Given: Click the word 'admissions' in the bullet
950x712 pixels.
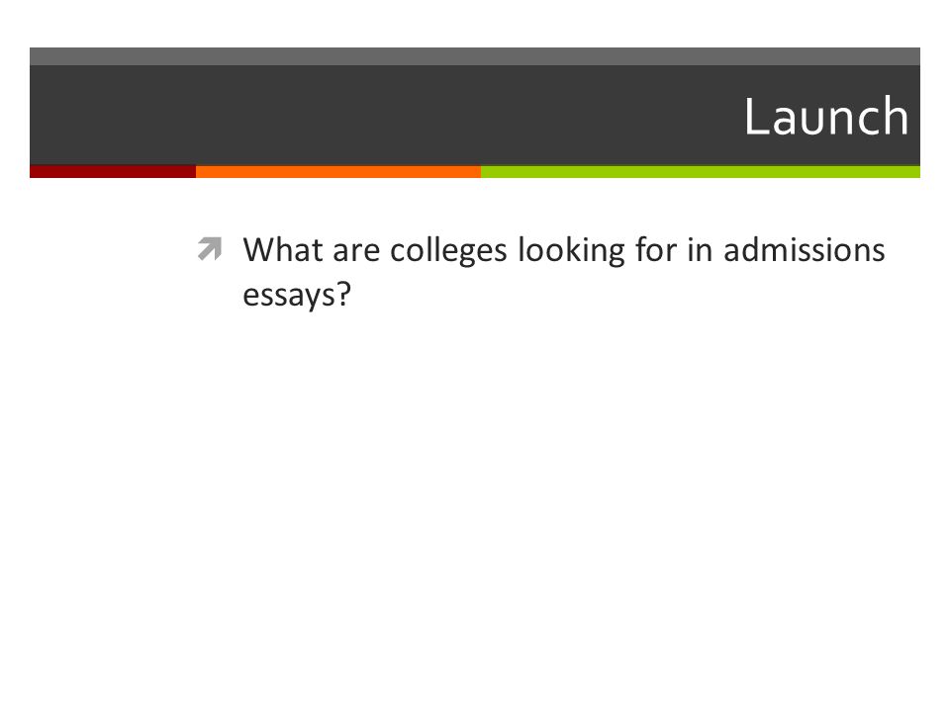Looking at the screenshot, I should click(804, 249).
